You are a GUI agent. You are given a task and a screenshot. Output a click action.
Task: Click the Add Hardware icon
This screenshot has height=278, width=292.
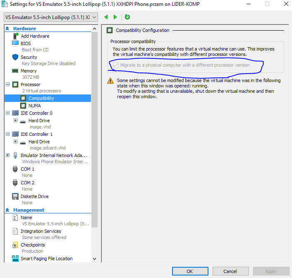[15, 36]
